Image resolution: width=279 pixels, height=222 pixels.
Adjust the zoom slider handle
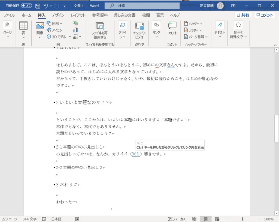[x=242, y=219]
